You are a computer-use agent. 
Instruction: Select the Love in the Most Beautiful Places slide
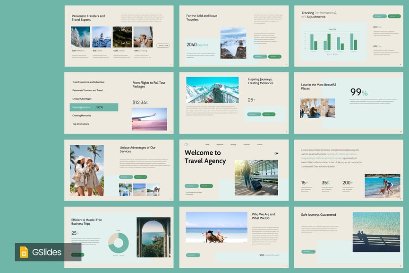point(349,103)
